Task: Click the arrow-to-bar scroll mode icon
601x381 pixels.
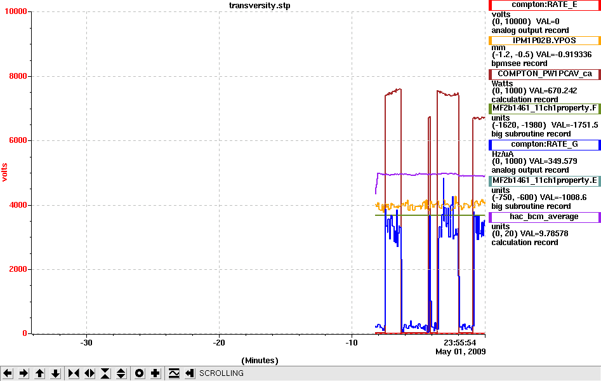Action: tap(190, 373)
